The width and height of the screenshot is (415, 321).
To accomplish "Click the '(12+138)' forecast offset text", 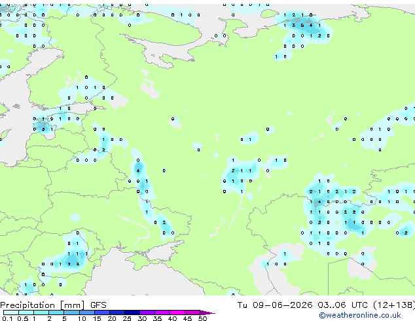I will [x=394, y=305].
